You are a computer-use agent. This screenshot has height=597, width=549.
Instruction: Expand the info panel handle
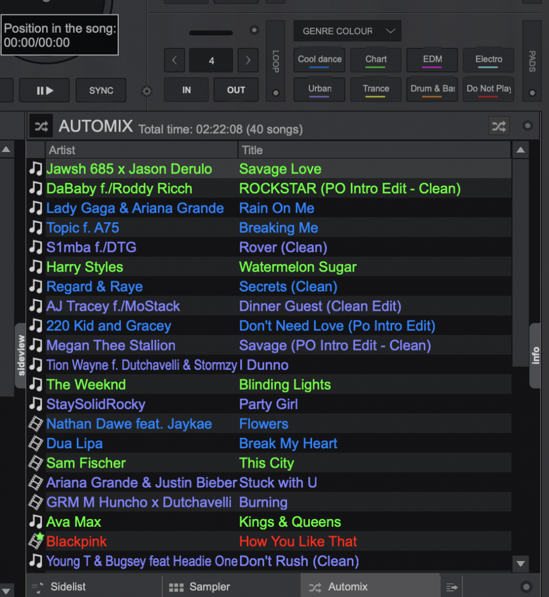click(535, 355)
